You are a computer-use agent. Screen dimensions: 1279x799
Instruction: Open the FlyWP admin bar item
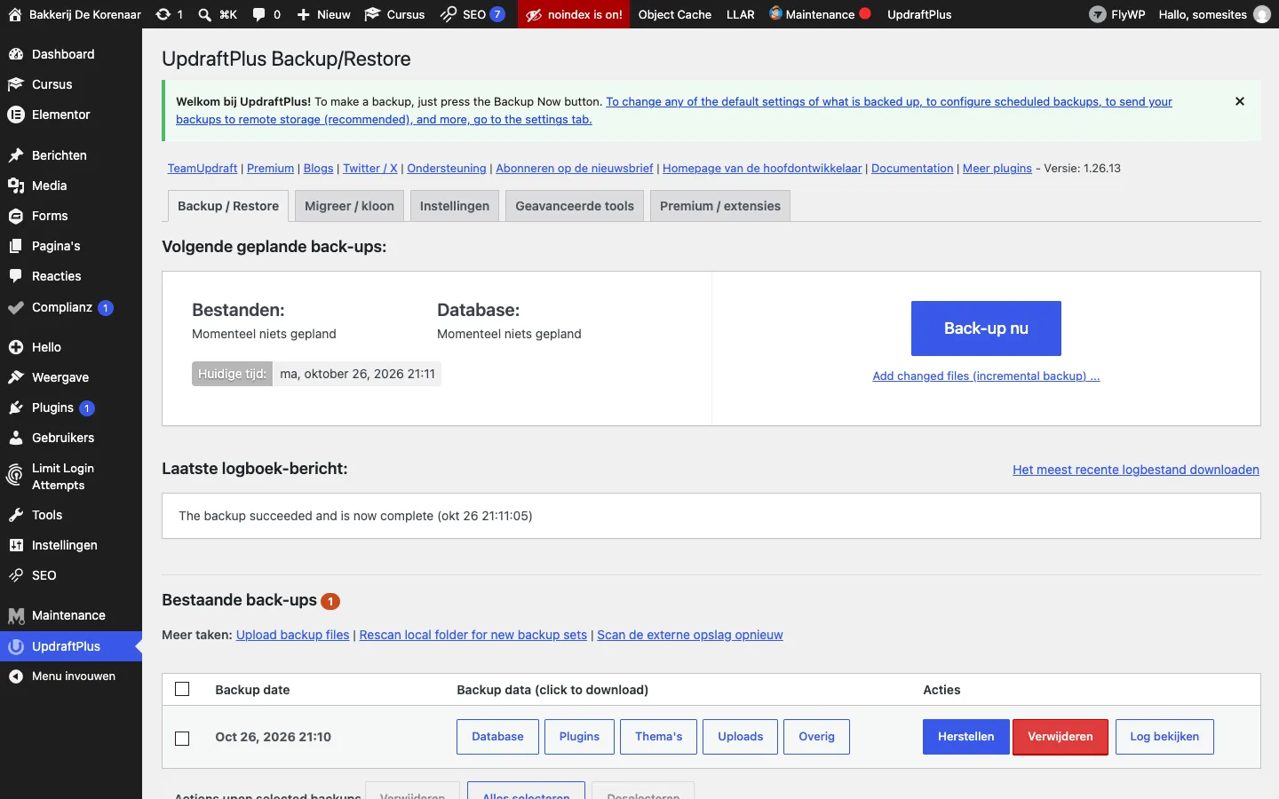tap(1117, 14)
